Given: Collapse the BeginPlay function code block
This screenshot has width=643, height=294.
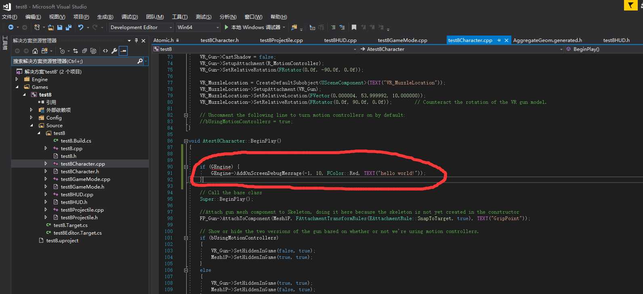Looking at the screenshot, I should [186, 141].
